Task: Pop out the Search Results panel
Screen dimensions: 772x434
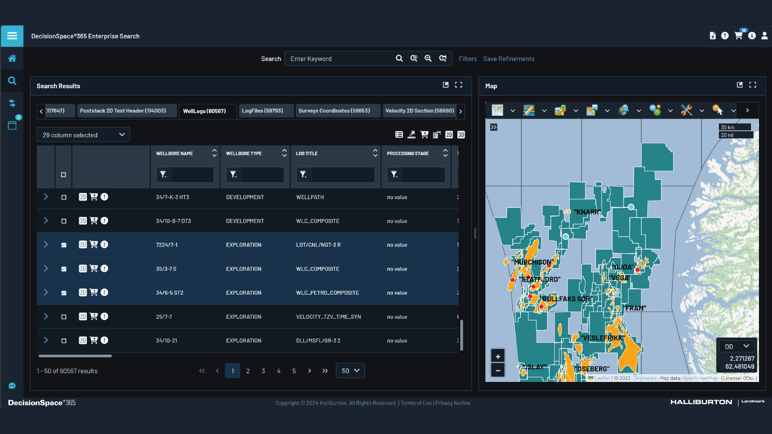Action: click(x=446, y=85)
